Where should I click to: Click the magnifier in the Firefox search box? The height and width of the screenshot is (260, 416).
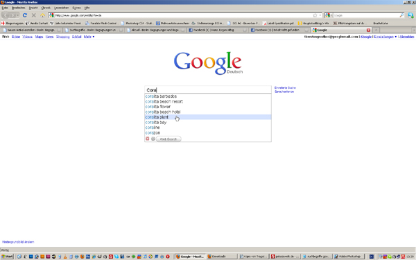coord(401,15)
